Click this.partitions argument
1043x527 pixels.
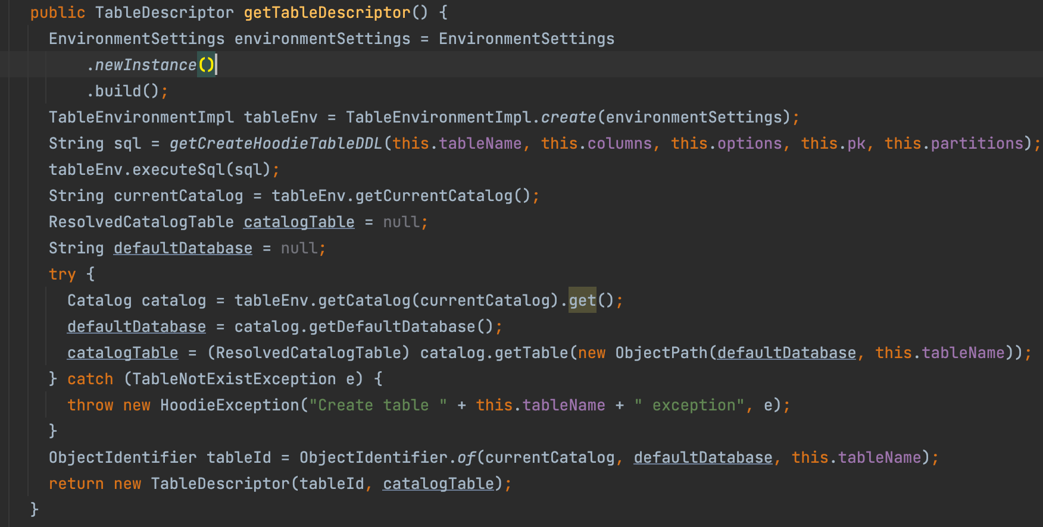954,143
